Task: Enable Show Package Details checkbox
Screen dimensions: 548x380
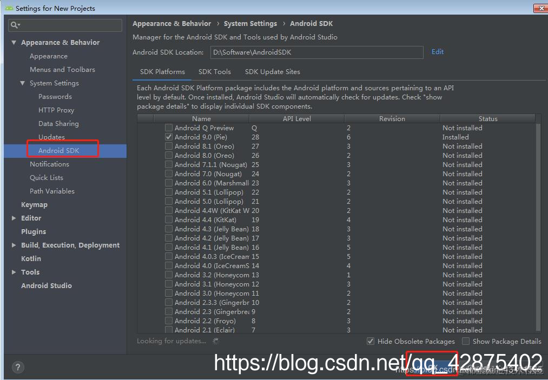Action: (x=466, y=341)
